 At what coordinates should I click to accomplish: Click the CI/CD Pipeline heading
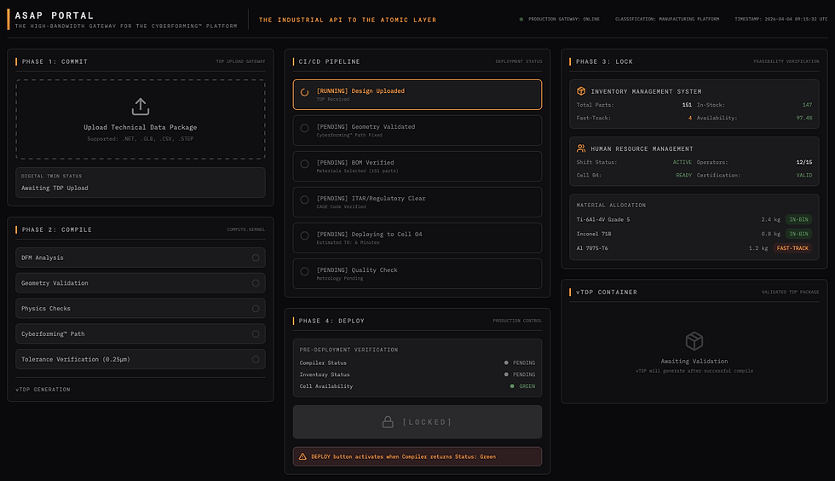[329, 61]
